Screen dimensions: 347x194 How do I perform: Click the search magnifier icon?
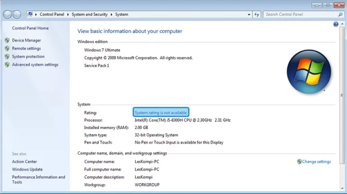(340, 14)
